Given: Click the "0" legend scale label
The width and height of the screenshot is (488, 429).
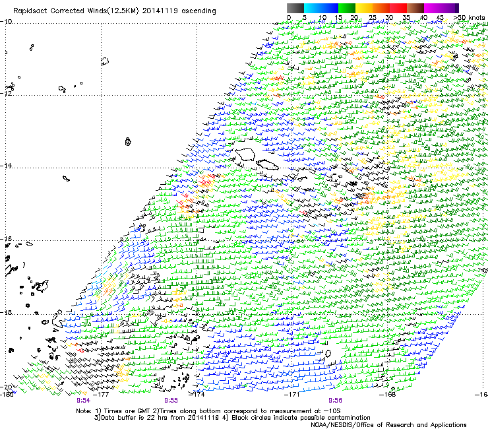Looking at the screenshot, I should (289, 18).
